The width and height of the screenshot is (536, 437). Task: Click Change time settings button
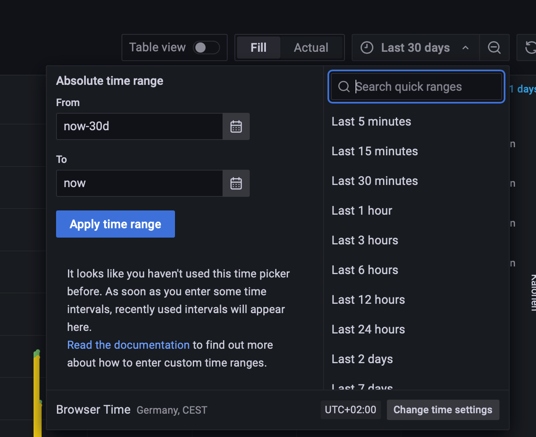pyautogui.click(x=443, y=410)
